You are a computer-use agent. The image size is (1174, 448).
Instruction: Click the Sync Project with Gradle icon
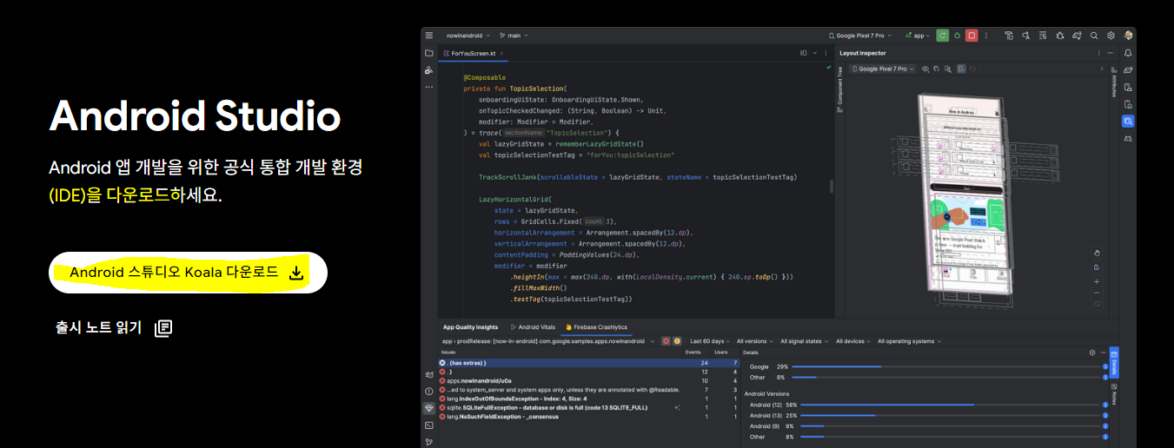[x=1077, y=36]
